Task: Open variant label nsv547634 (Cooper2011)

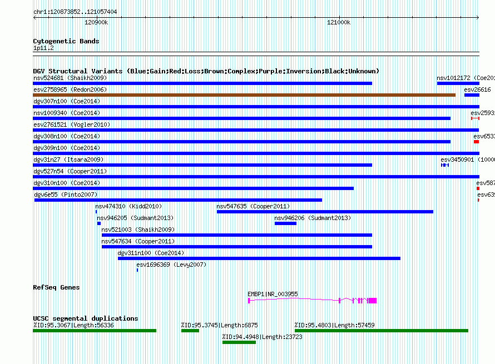Action: pos(138,241)
